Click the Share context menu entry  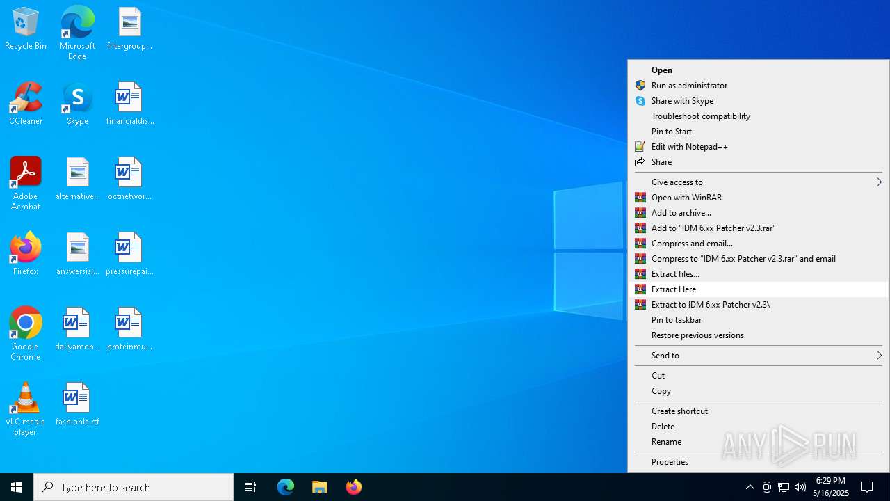758,162
